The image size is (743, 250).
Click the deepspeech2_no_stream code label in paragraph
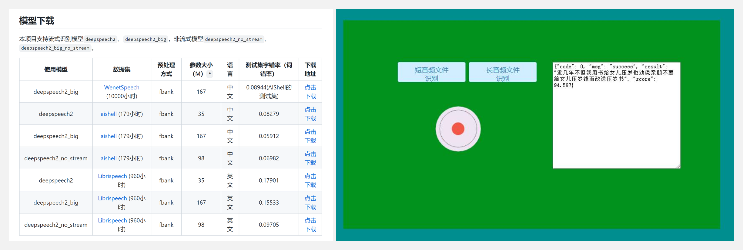(x=234, y=39)
